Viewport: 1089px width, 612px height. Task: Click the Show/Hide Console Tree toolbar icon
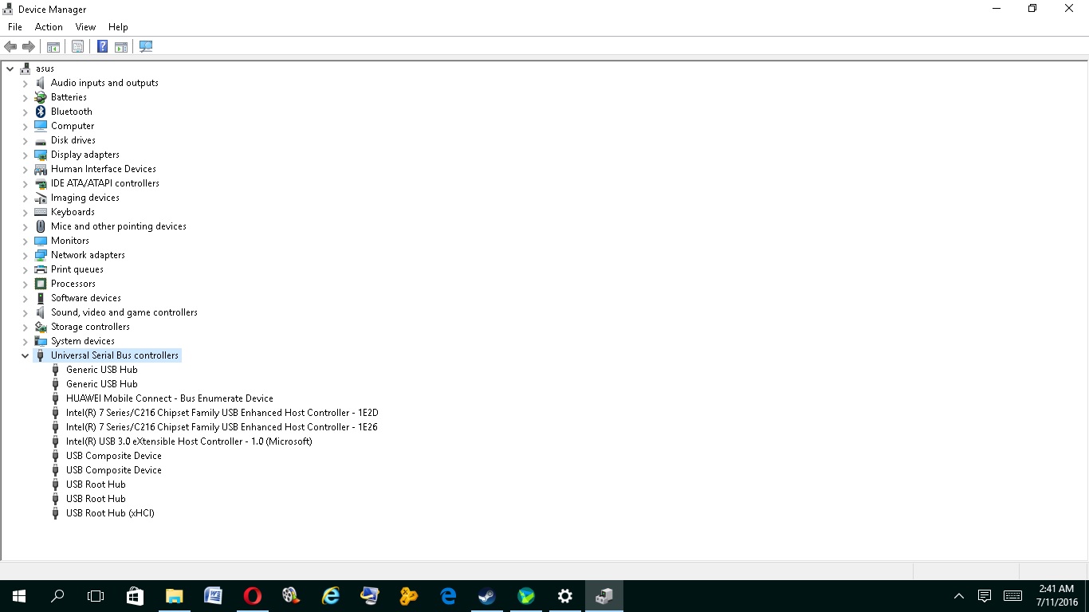pos(53,47)
